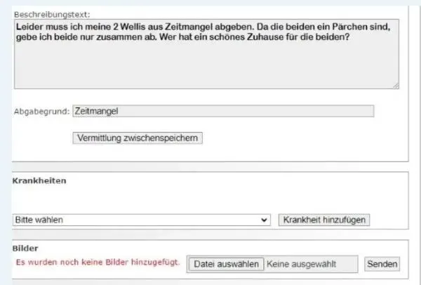Click inside the Beschreibungstext textarea
The image size is (421, 285).
(206, 54)
